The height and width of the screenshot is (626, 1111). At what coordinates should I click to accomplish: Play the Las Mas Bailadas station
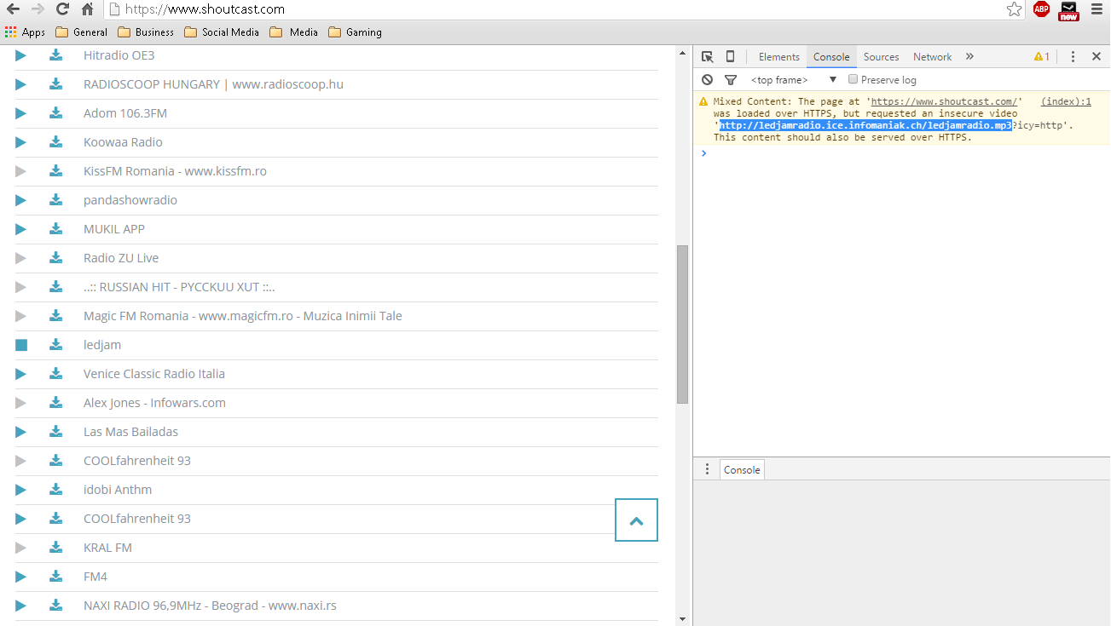pyautogui.click(x=20, y=432)
